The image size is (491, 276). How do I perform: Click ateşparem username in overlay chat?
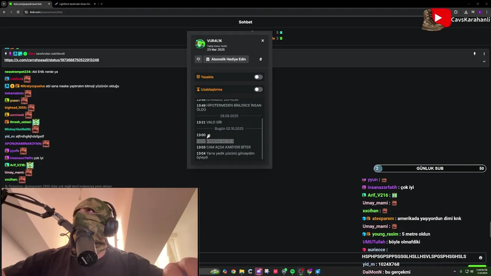[383, 219]
